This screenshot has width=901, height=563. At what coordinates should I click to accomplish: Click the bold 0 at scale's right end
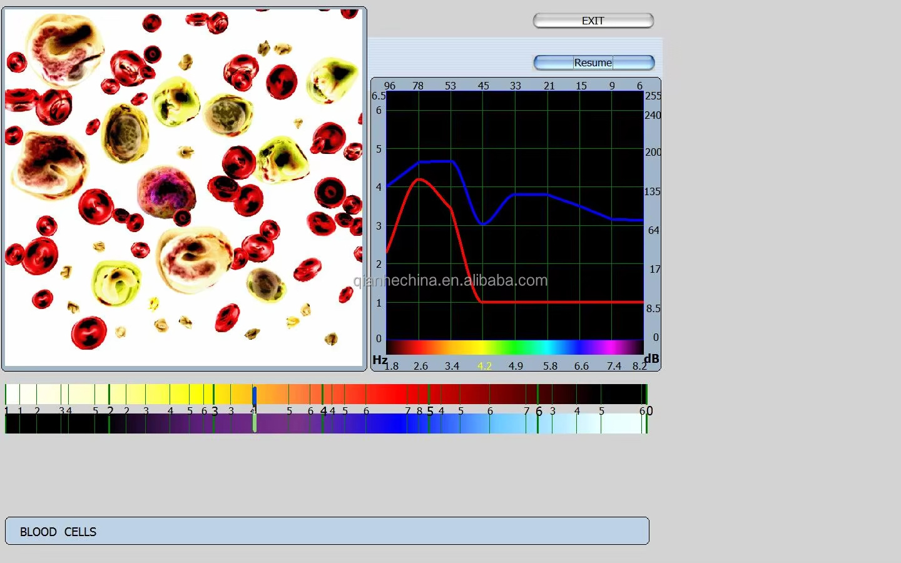(x=649, y=411)
